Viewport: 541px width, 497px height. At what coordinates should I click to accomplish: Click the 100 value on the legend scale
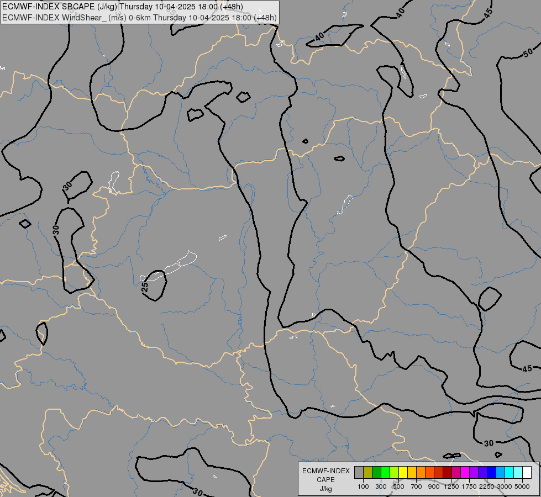point(363,487)
